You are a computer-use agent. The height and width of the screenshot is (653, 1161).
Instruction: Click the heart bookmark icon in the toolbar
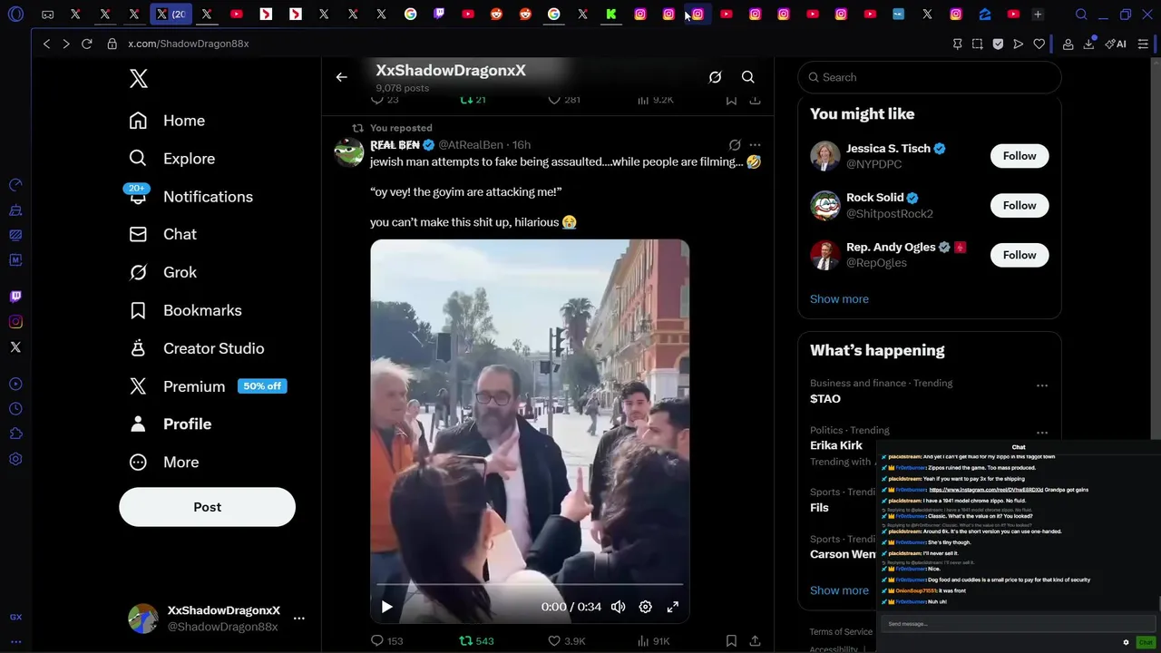click(x=1039, y=44)
